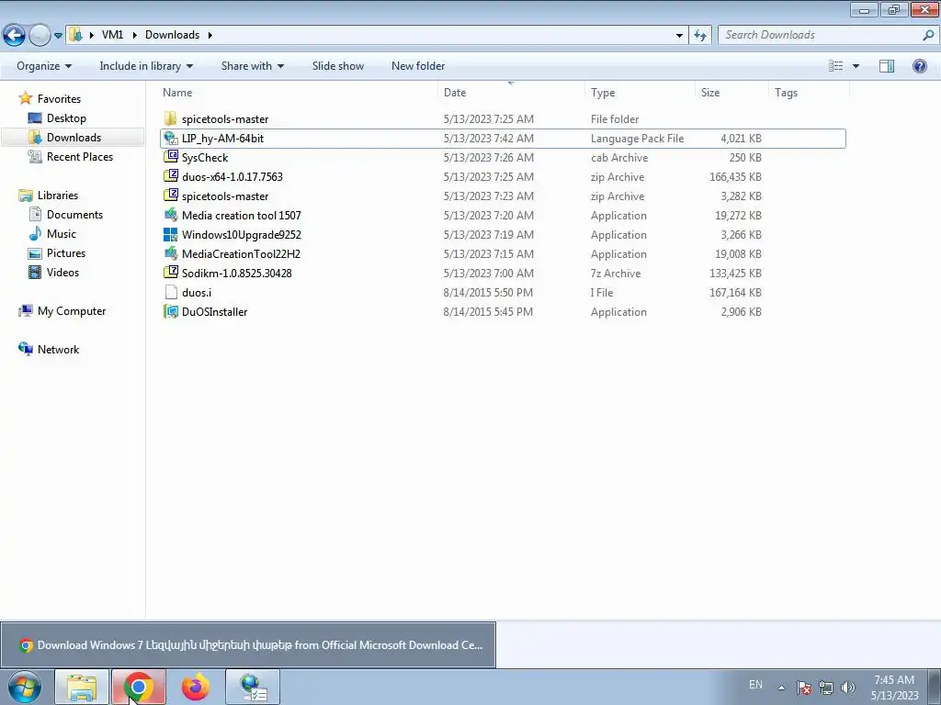The height and width of the screenshot is (705, 941).
Task: Go back with the Back arrow button
Action: [x=15, y=36]
